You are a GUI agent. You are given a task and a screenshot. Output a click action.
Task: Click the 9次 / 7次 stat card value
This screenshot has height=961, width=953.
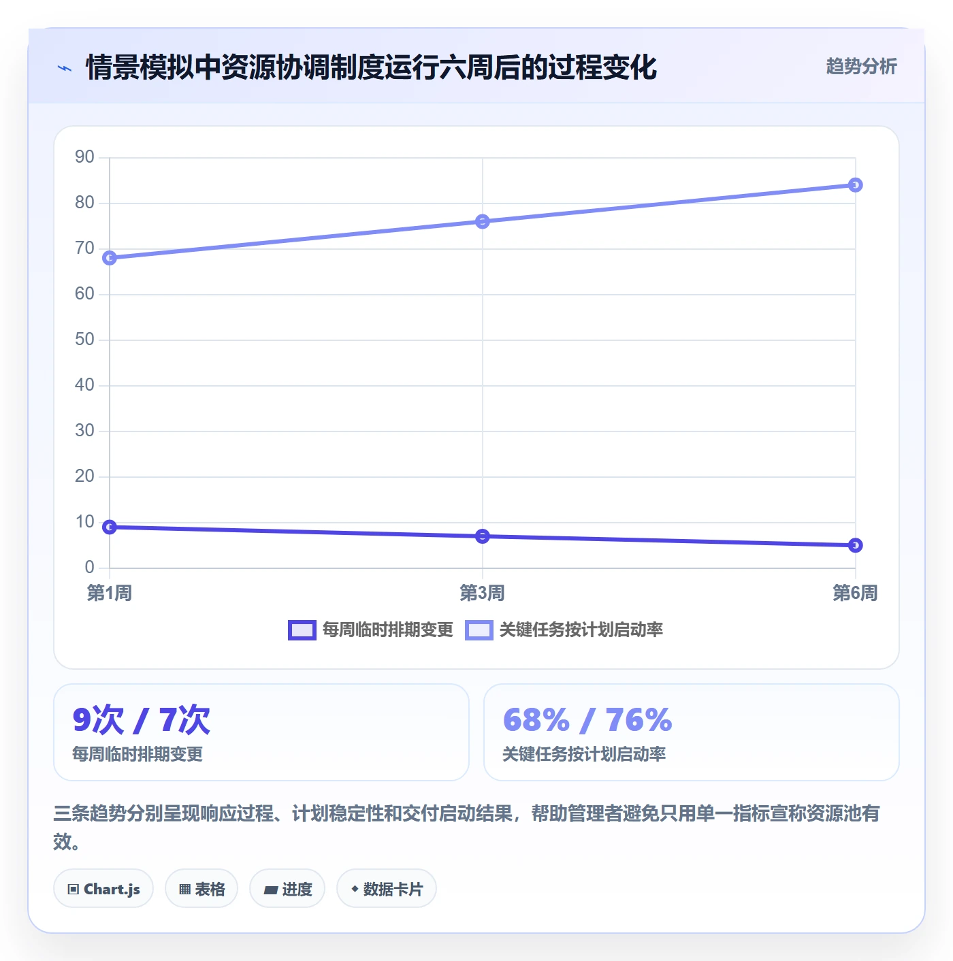142,719
